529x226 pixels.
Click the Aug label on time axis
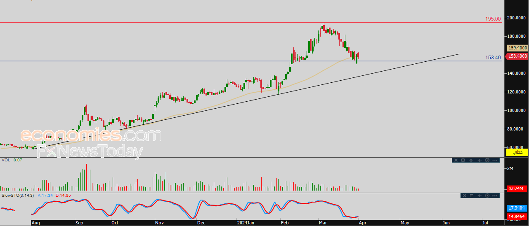tap(36, 223)
